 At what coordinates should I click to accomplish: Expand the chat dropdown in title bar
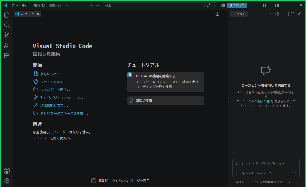tap(215, 5)
